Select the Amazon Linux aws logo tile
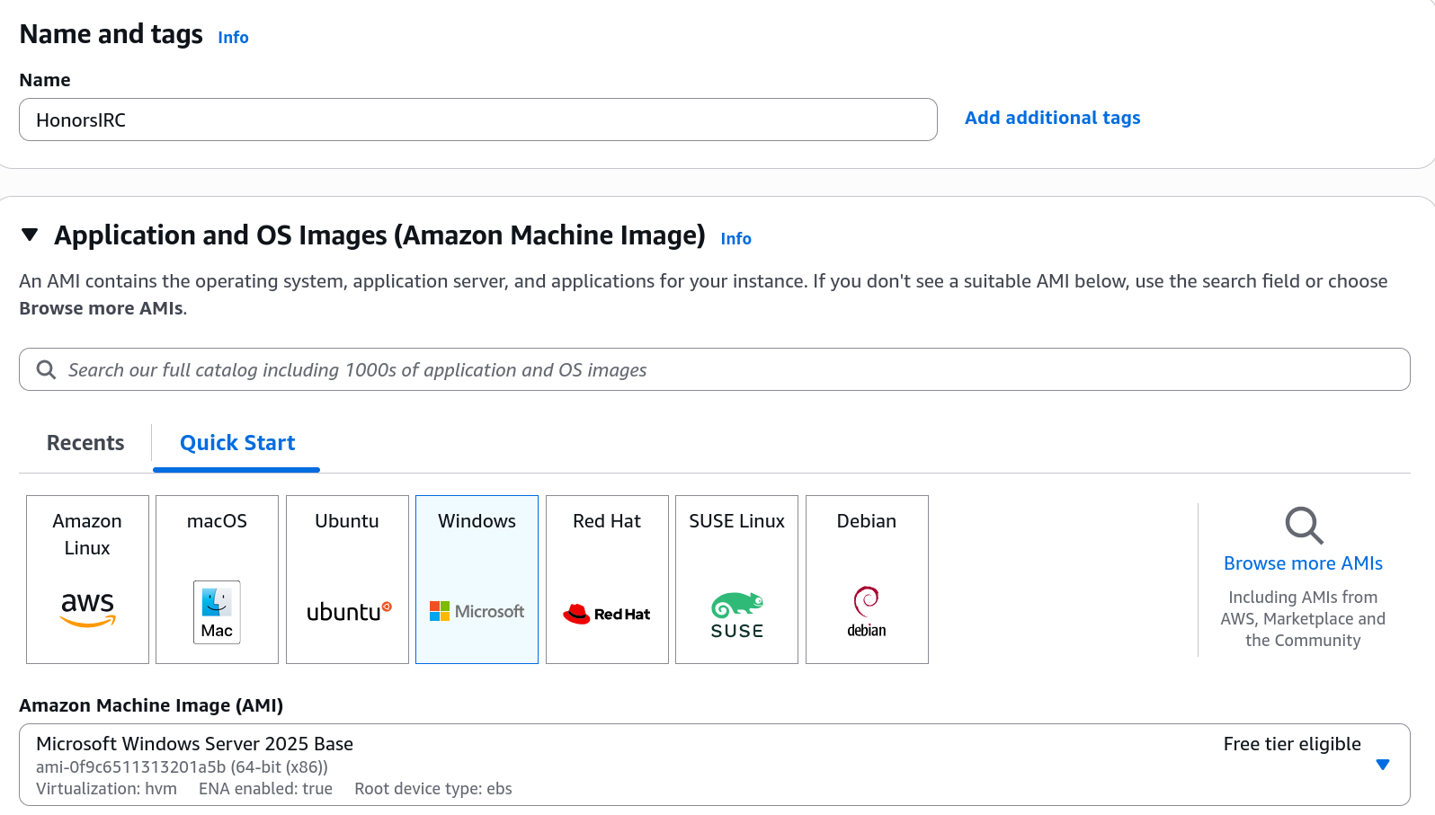The width and height of the screenshot is (1435, 815). click(87, 607)
